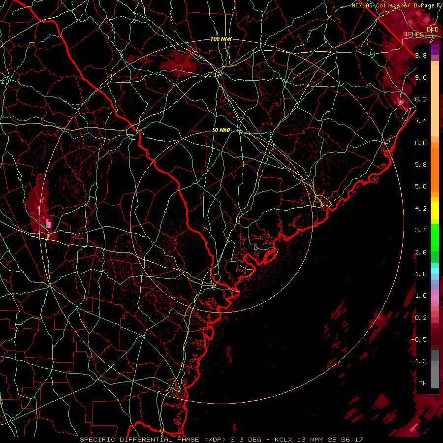Viewport: 443px width, 443px height.
Task: Click the 1.0 value on the color scale
Action: pyautogui.click(x=421, y=296)
